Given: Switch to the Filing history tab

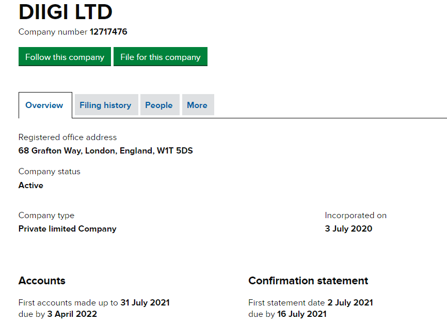Looking at the screenshot, I should click(105, 105).
